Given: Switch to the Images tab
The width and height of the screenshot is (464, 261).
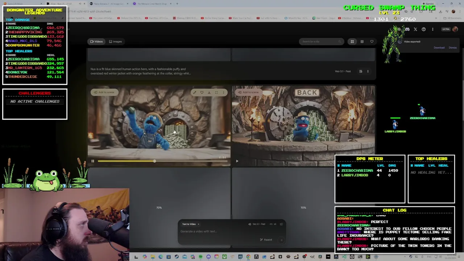Looking at the screenshot, I should pos(115,41).
